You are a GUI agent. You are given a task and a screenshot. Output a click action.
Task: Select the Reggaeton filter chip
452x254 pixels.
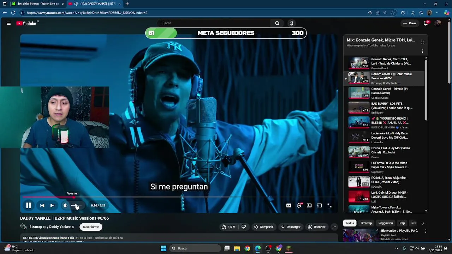(x=386, y=223)
